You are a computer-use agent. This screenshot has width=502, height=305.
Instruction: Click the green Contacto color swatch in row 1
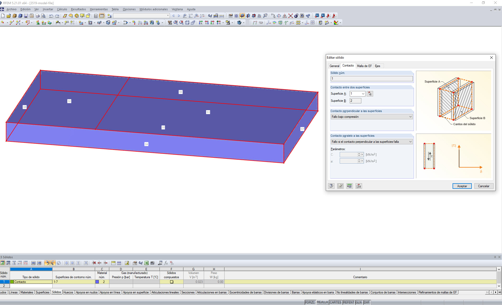[12, 282]
